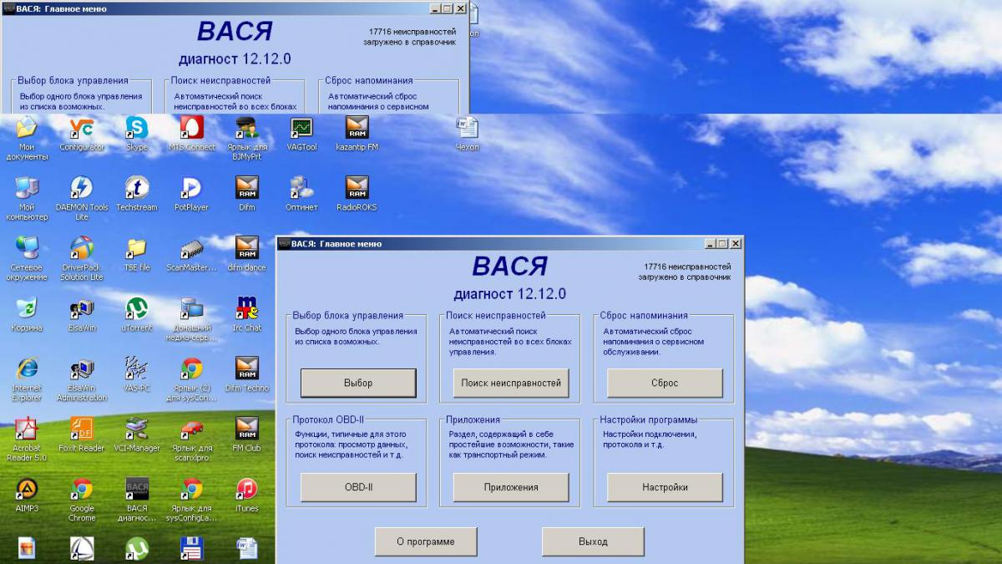This screenshot has width=1002, height=564.
Task: Open the Приложения button
Action: tap(511, 487)
